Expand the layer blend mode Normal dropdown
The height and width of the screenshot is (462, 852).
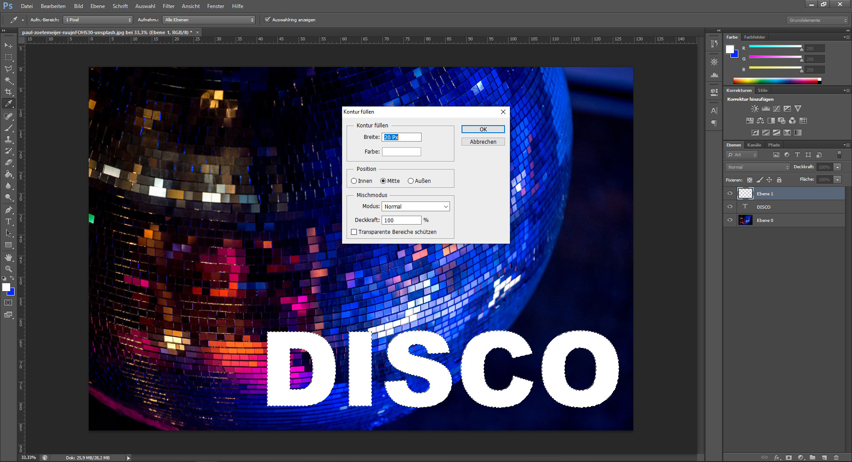758,167
